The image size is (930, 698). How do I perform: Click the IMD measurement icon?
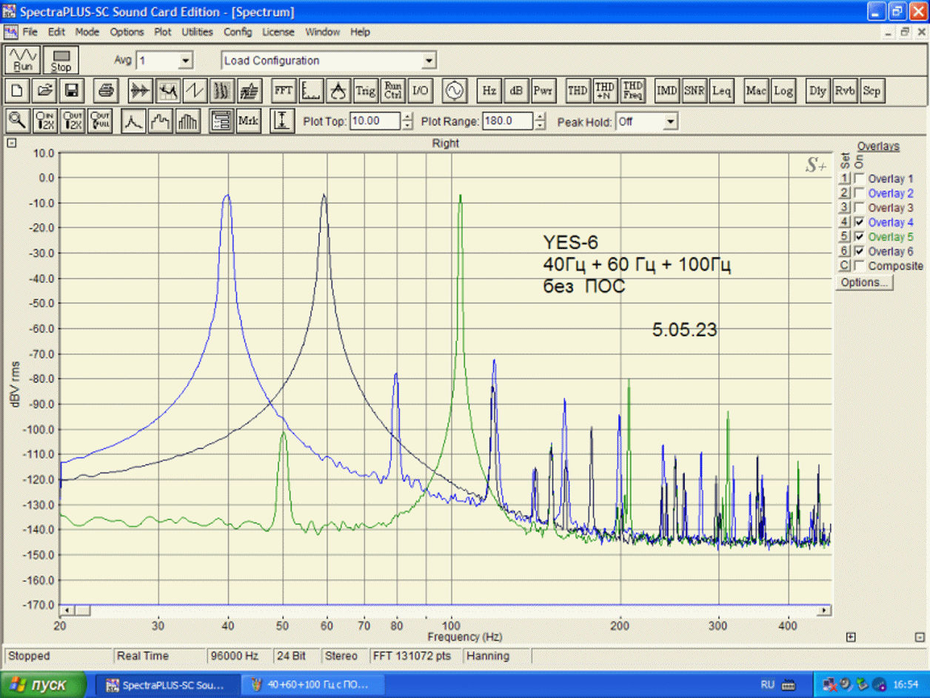point(666,91)
